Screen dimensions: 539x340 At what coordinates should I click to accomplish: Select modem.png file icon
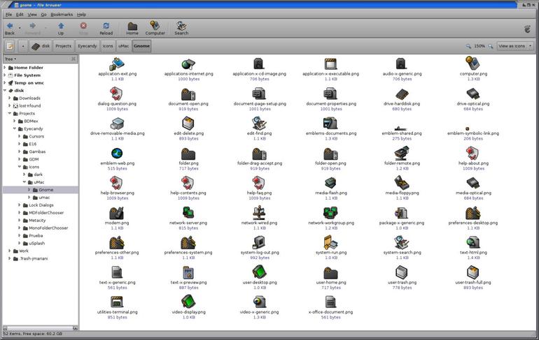[116, 212]
